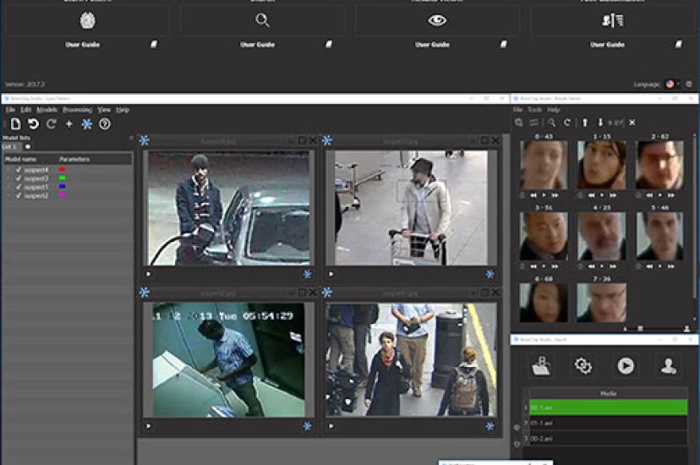Click snowflake icon below gas station image
Viewport: 700px width, 465px height.
307,274
